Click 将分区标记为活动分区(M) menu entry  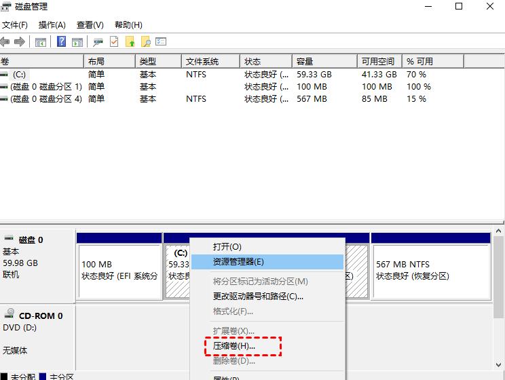click(x=267, y=282)
